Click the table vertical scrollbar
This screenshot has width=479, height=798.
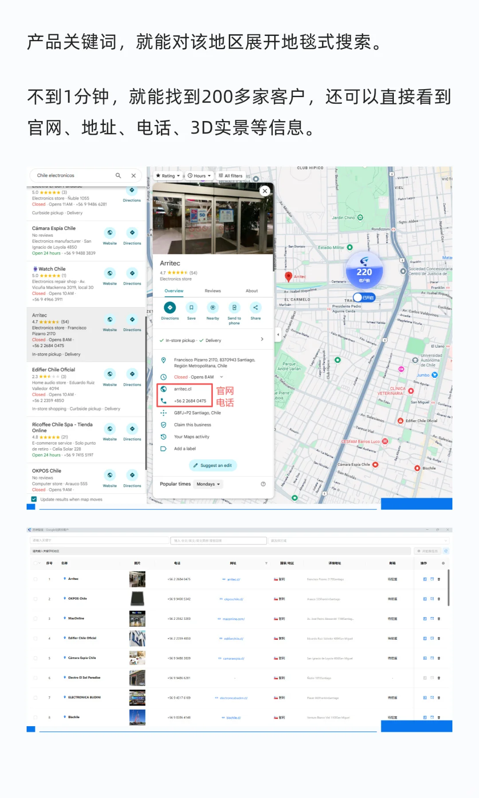(448, 587)
